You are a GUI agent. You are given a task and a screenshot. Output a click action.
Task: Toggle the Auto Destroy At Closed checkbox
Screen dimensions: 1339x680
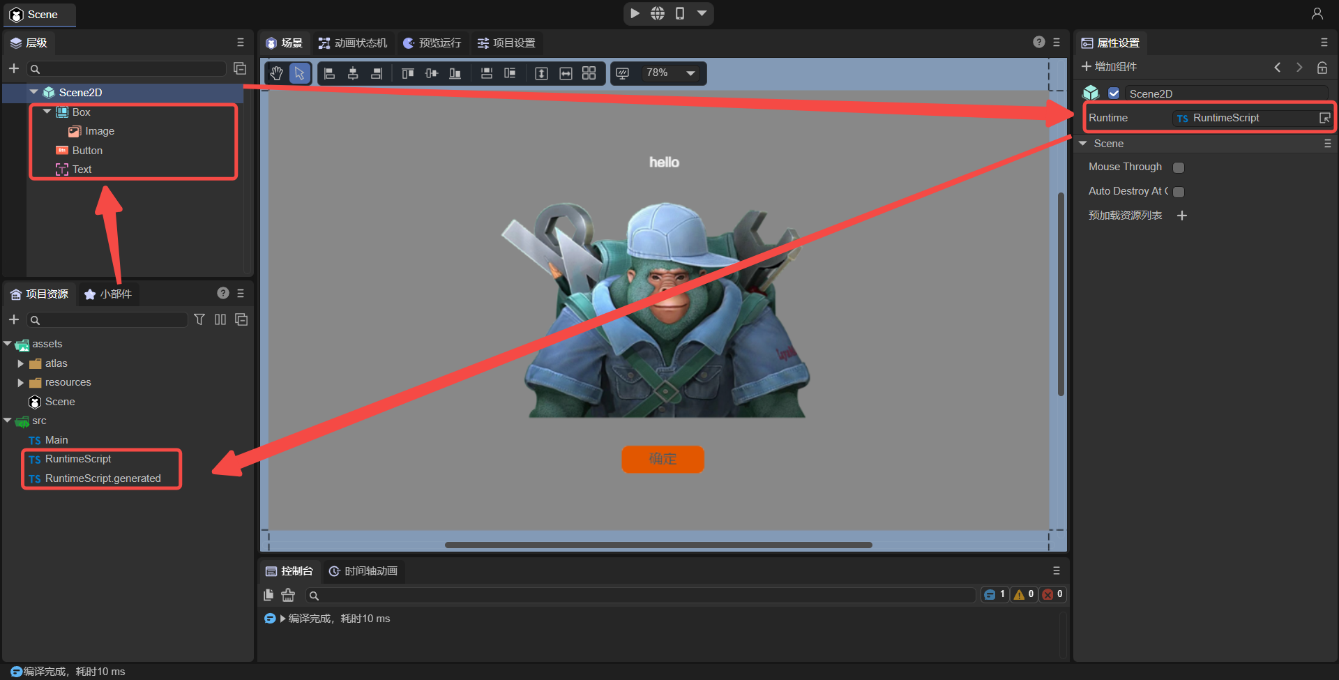(1179, 192)
